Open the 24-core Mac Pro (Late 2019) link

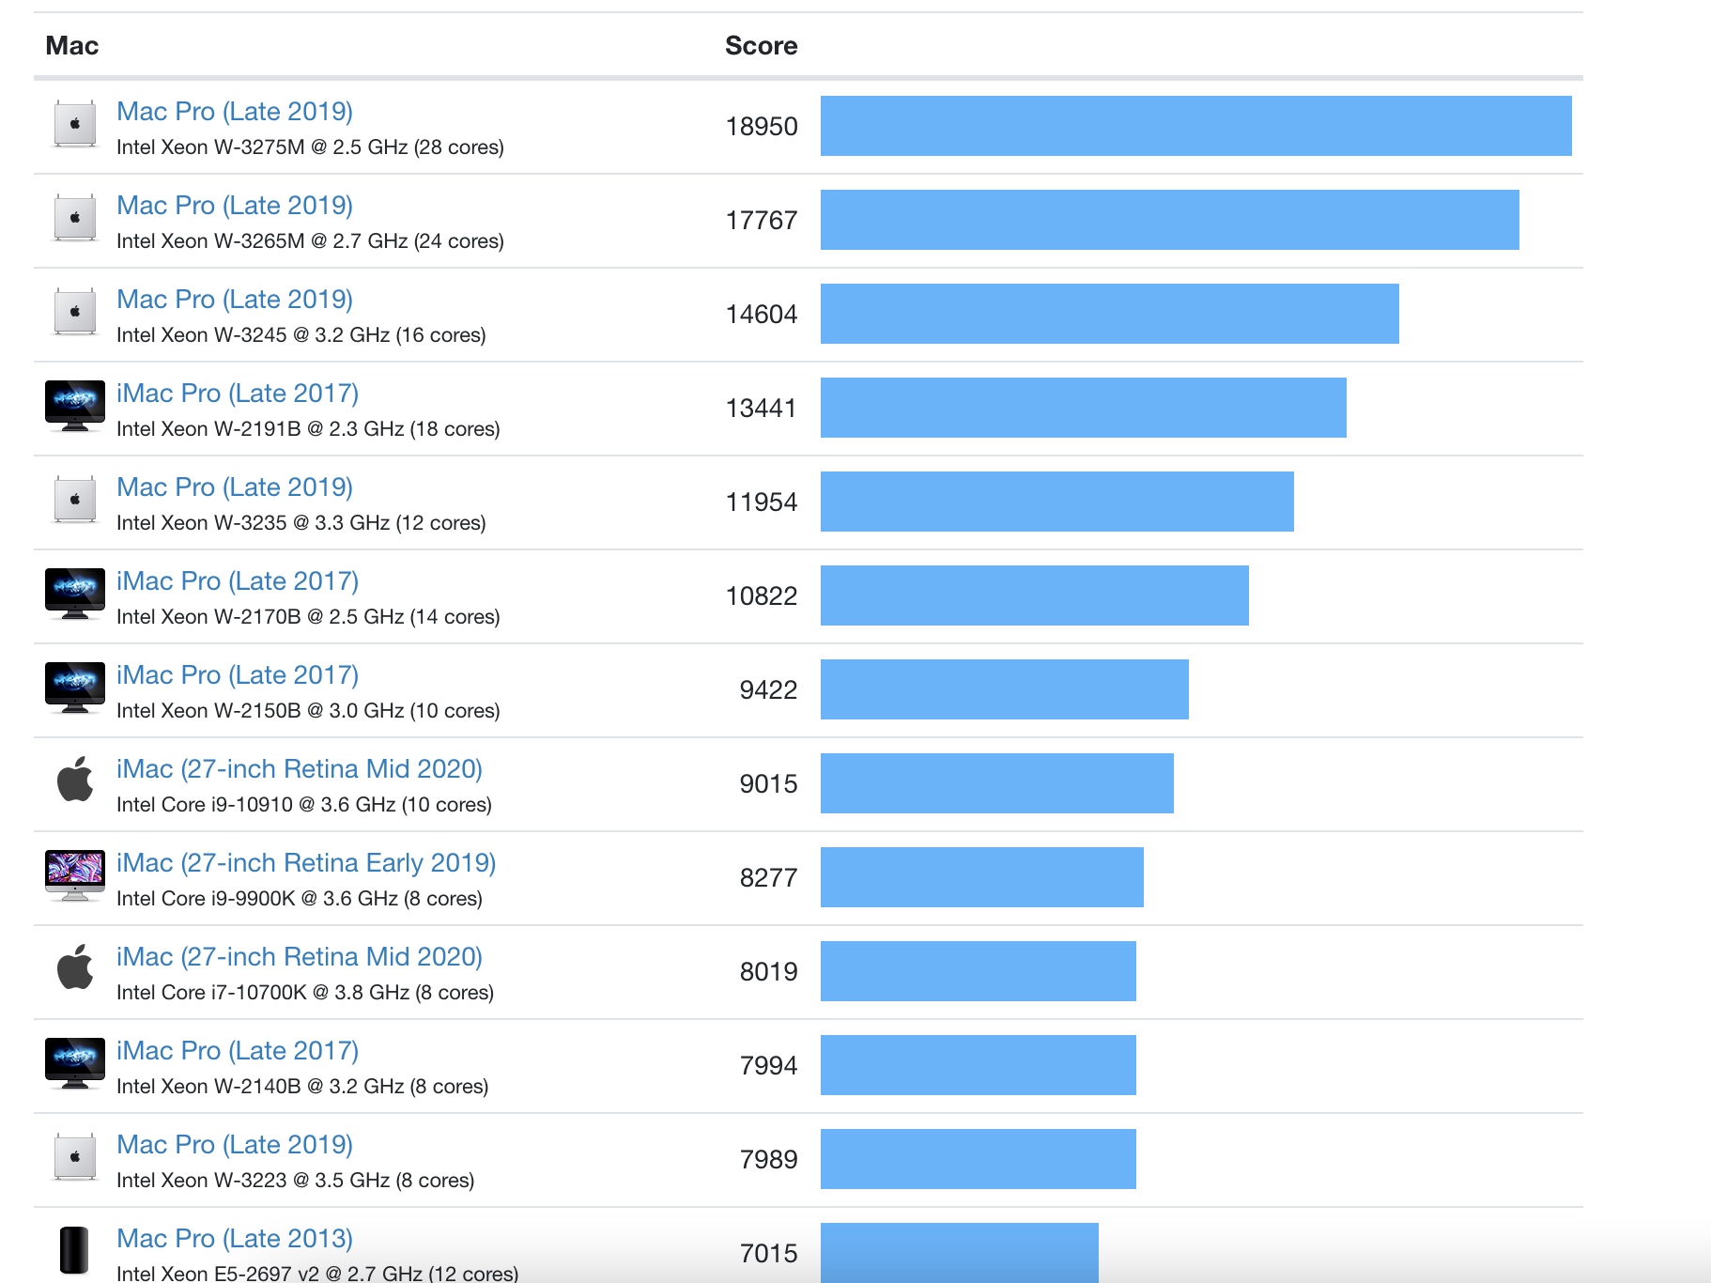[235, 205]
